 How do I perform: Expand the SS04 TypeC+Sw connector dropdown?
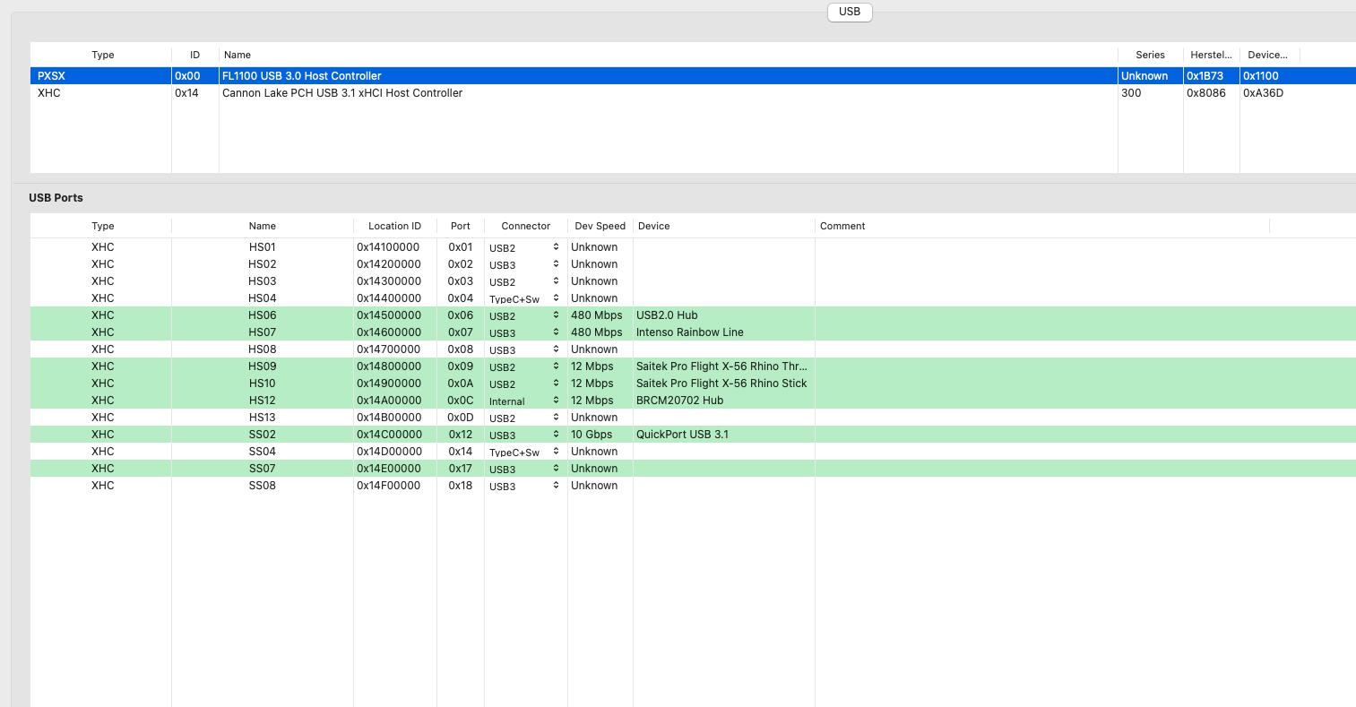pyautogui.click(x=525, y=452)
